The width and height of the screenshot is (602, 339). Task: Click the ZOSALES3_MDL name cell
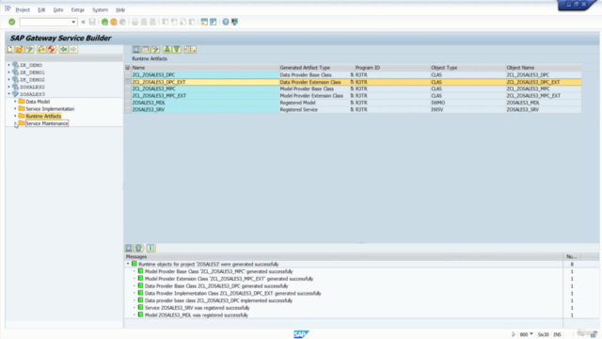(205, 103)
